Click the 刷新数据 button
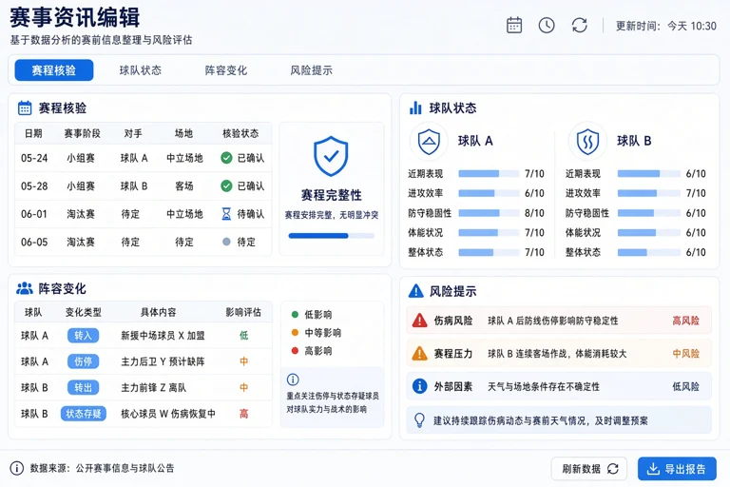Screen dimensions: 730x487 point(589,469)
